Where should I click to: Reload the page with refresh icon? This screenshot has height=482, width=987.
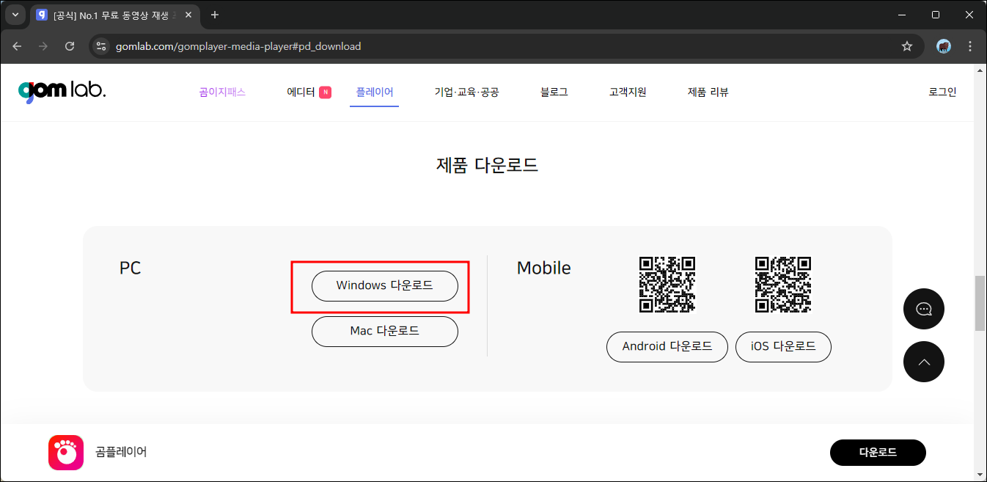[x=70, y=46]
